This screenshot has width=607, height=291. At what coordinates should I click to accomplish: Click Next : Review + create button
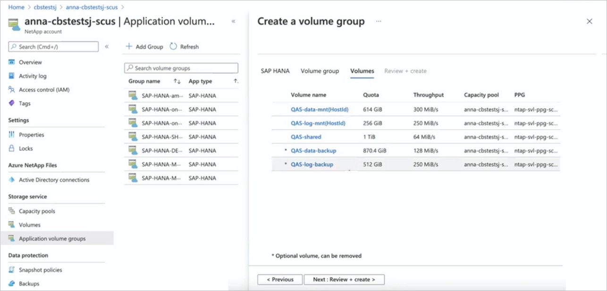[344, 279]
